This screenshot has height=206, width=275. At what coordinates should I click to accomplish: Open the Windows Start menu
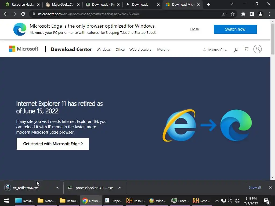tap(6, 201)
